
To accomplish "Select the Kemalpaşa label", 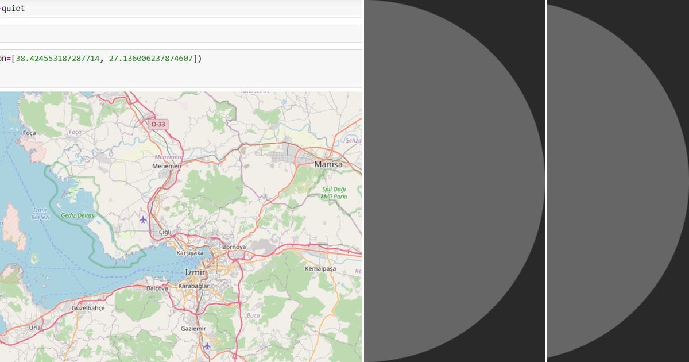I will click(321, 267).
